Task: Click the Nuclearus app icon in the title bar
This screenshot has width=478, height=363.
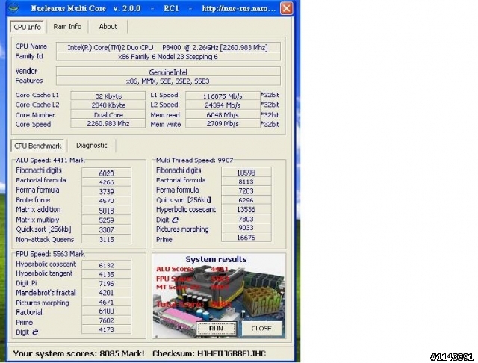Action: click(x=13, y=8)
